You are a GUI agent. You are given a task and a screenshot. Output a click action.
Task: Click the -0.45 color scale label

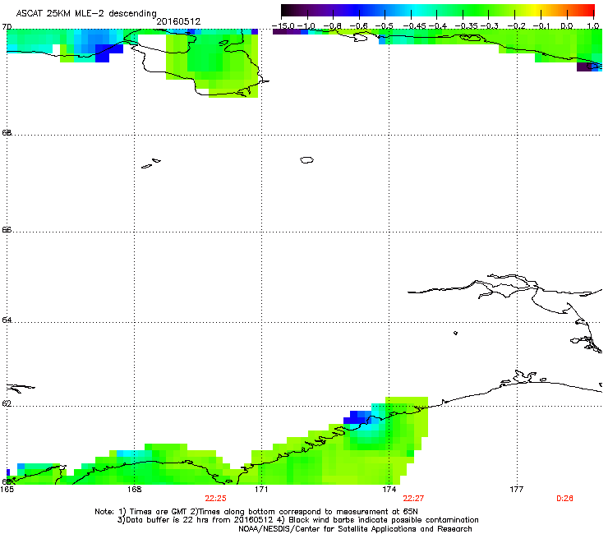click(x=414, y=26)
